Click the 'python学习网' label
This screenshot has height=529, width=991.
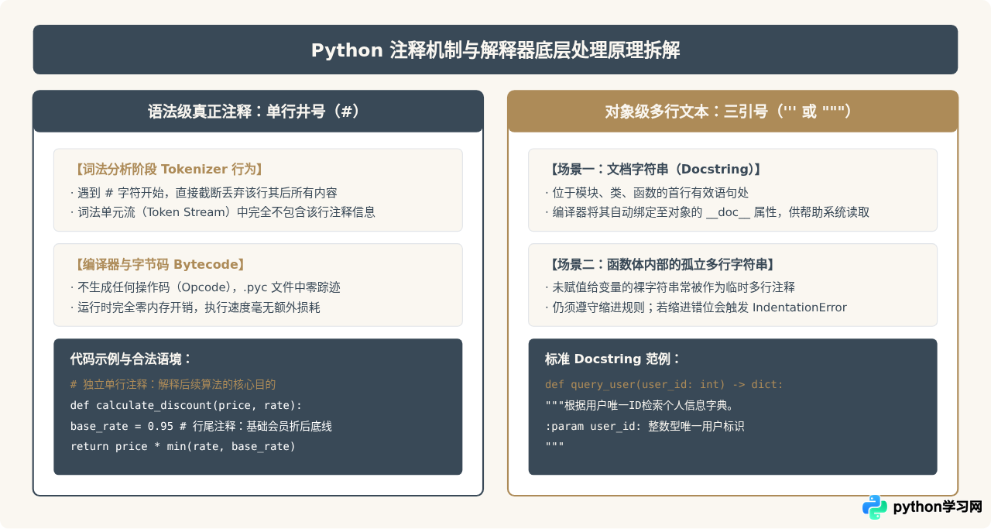(938, 507)
